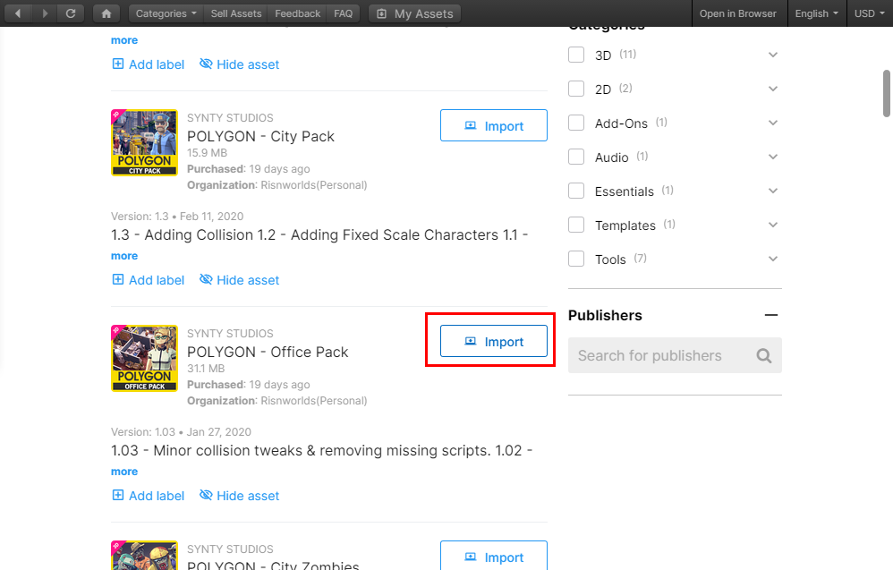893x570 pixels.
Task: Open the POLYGON City Zombies thumbnail
Action: (x=144, y=555)
